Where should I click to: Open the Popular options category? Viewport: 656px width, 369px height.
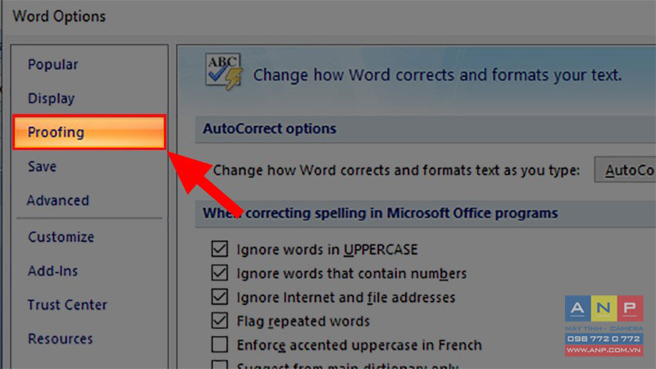coord(52,65)
